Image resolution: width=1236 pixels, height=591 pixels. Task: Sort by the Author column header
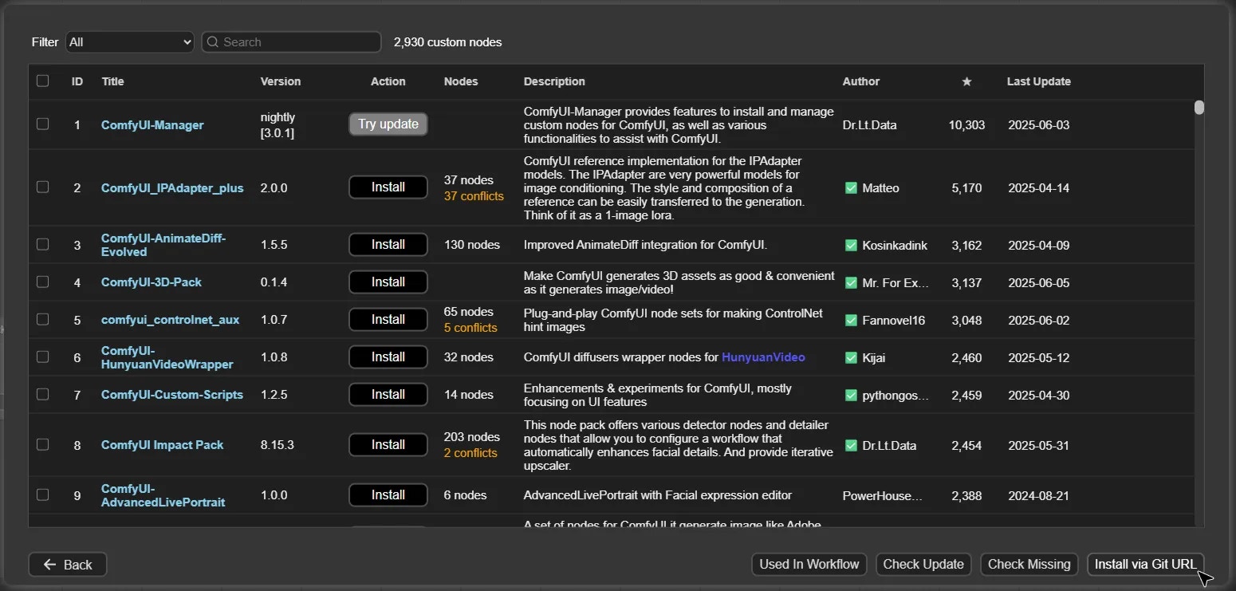861,81
